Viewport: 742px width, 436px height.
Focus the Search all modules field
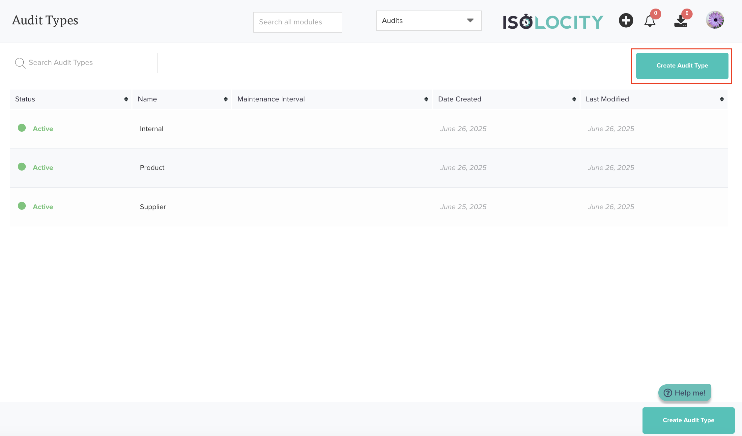(x=297, y=22)
